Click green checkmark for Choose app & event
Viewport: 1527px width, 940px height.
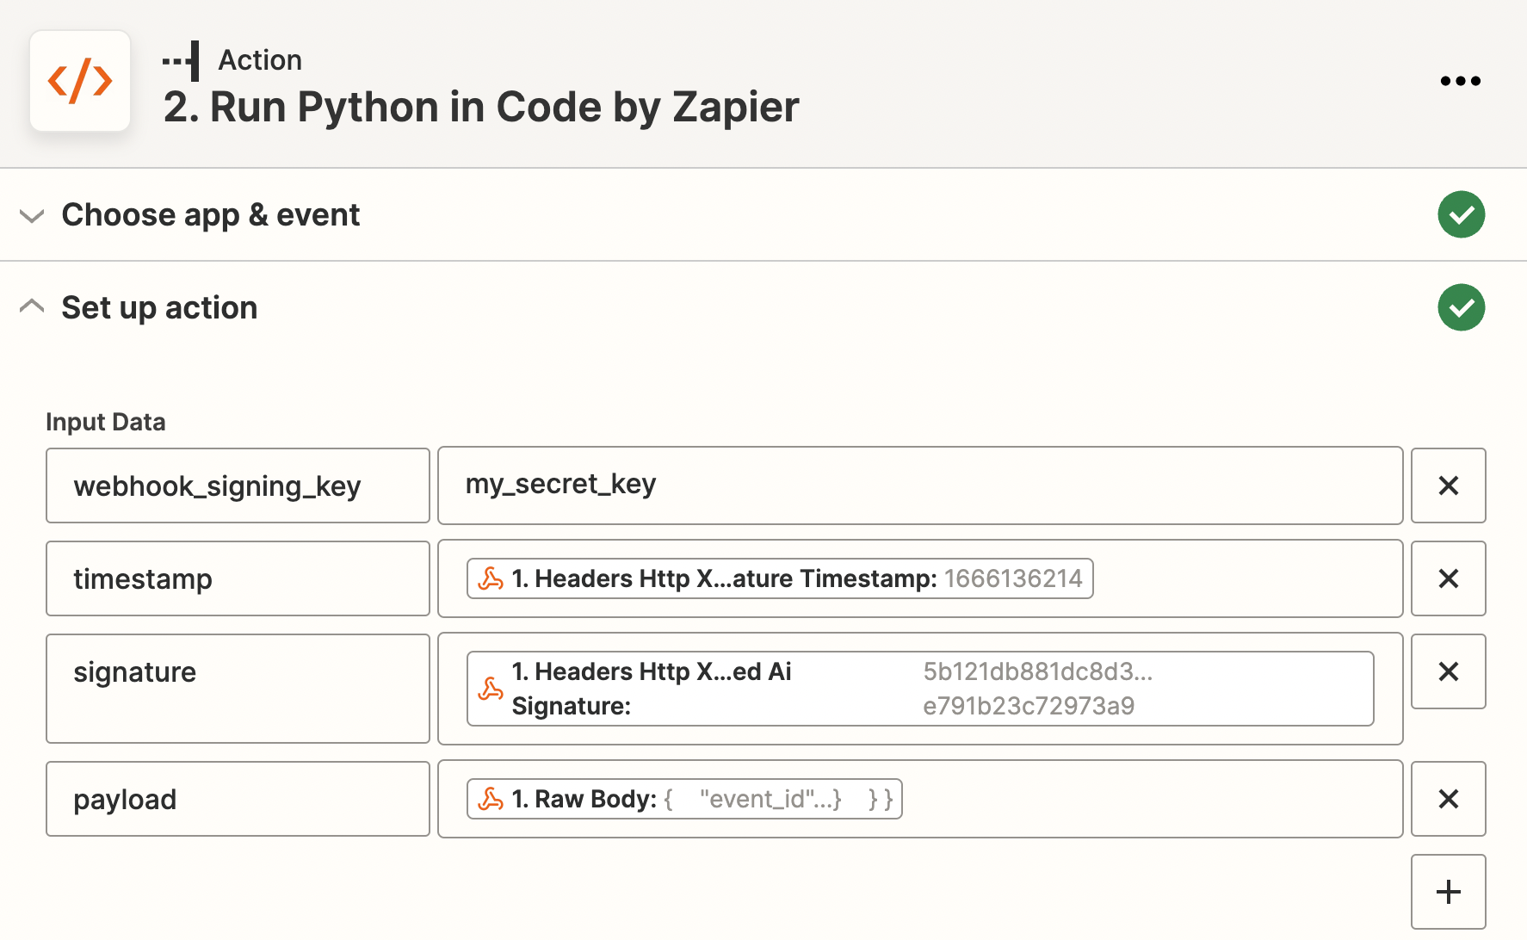1461,214
